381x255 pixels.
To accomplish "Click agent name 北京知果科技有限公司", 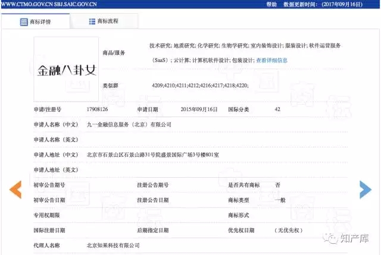I will [114, 245].
